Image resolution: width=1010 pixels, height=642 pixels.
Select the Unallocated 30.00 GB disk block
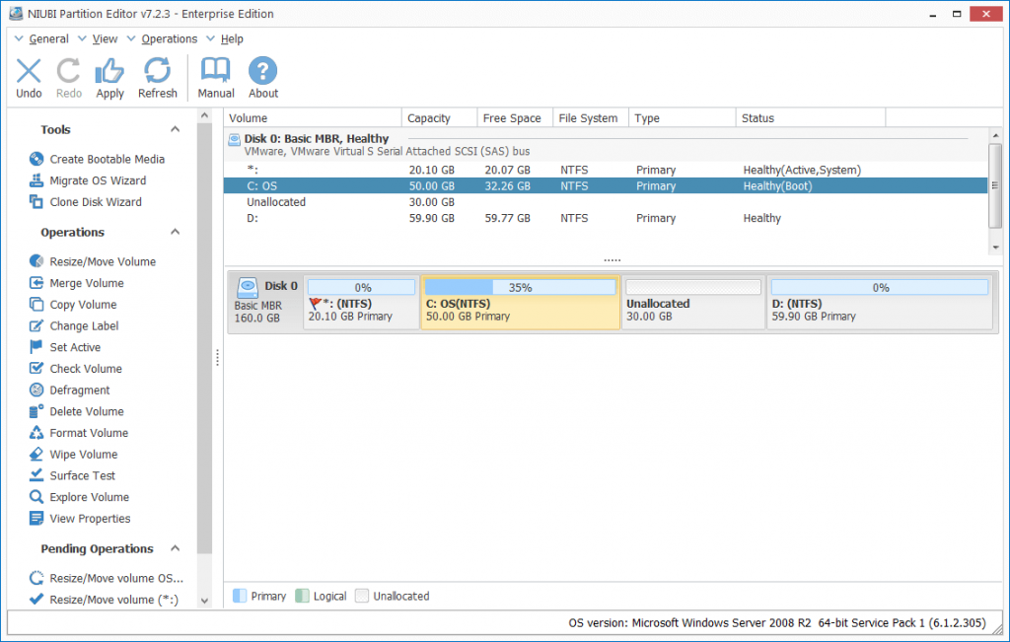[x=692, y=310]
